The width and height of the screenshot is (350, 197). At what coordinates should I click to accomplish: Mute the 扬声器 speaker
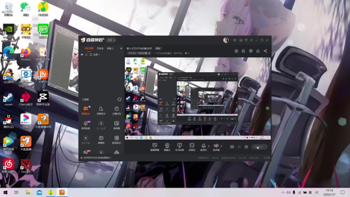coord(216,147)
